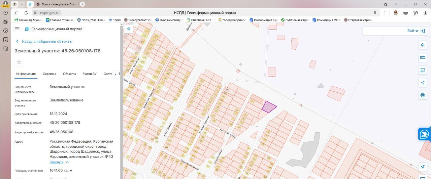Switch to the Информация tab
This screenshot has height=179, width=431.
coord(26,74)
